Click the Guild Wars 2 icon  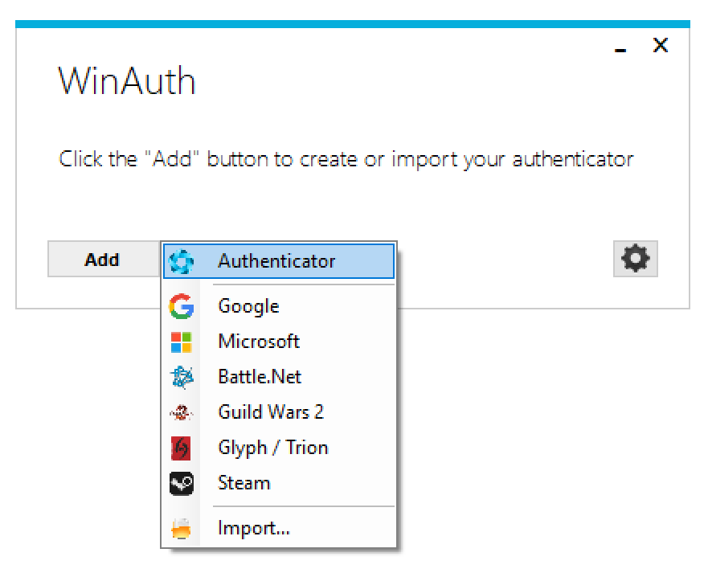[x=182, y=411]
